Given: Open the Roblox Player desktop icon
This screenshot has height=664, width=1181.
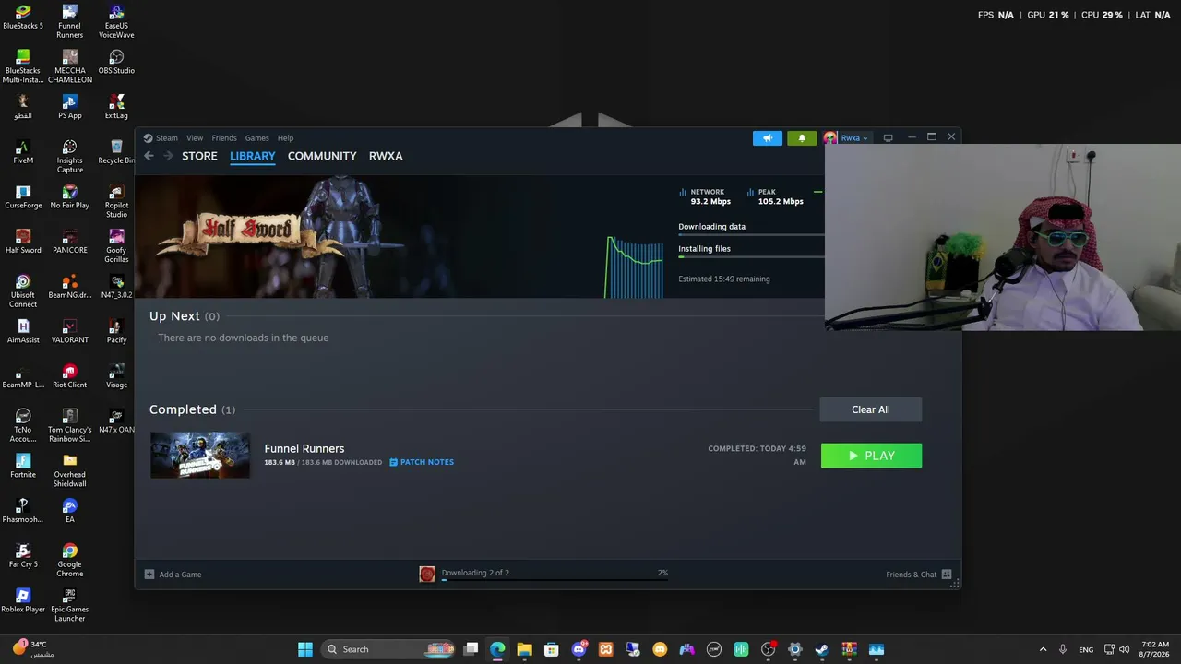Looking at the screenshot, I should [23, 601].
